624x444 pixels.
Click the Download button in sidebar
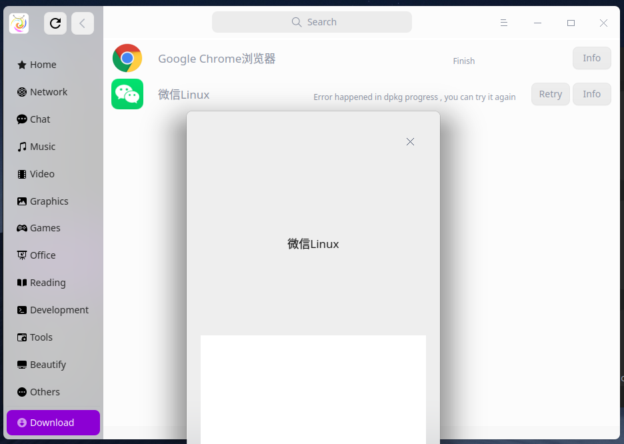(53, 423)
